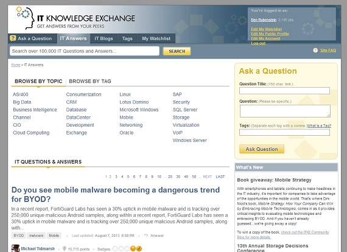This screenshot has width=347, height=252.
Task: Open the Channel topic
Action: pos(22,117)
